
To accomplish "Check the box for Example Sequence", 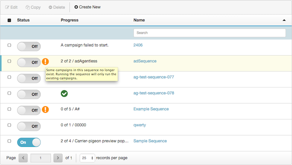I will [9, 109].
